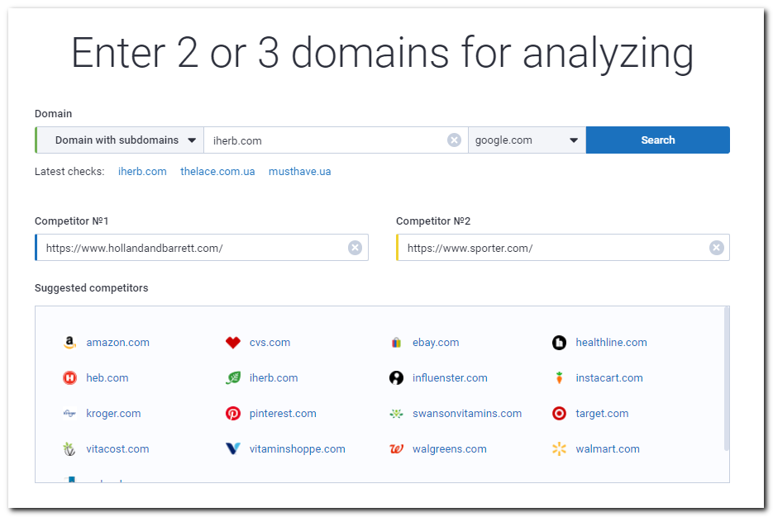Click the Influenster logo icon
773x517 pixels.
[x=396, y=377]
